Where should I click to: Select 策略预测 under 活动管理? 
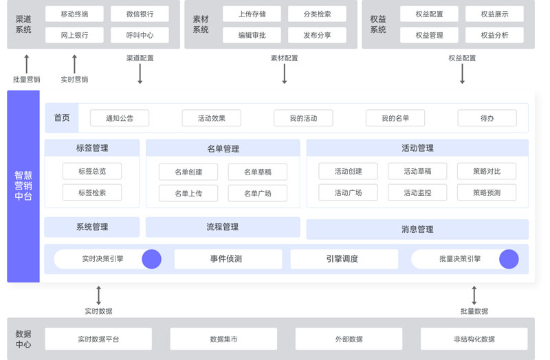tap(487, 192)
